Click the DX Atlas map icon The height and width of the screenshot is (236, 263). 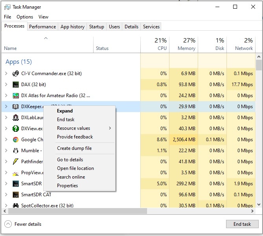pos(16,96)
